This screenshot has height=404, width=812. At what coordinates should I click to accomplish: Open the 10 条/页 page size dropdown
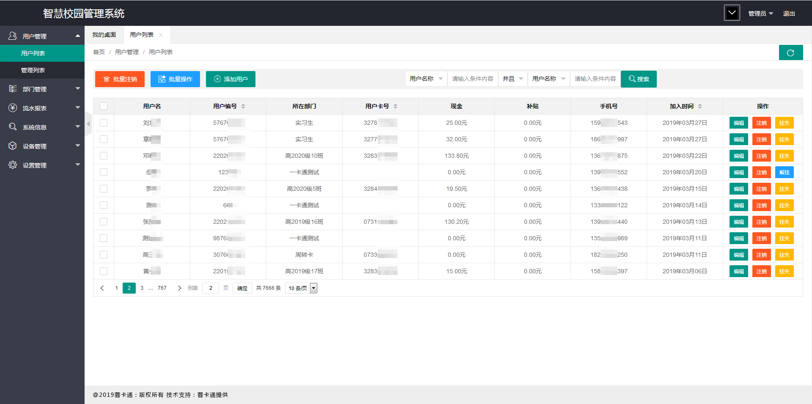pyautogui.click(x=301, y=288)
